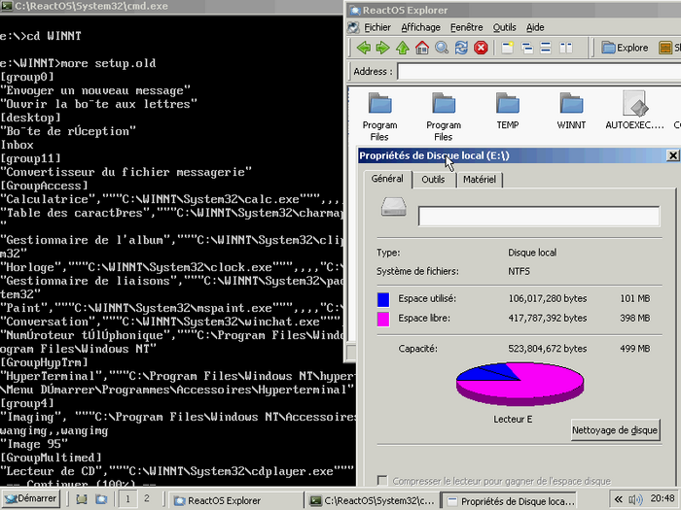Click the Home house icon in toolbar
This screenshot has width=681, height=510.
(422, 47)
